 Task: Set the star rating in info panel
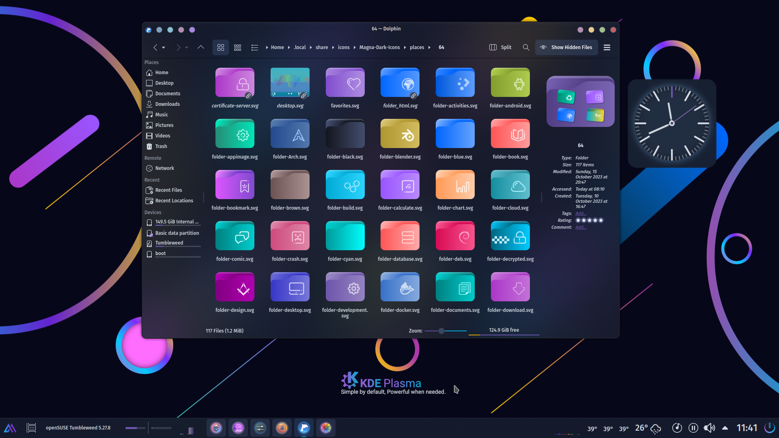[590, 221]
